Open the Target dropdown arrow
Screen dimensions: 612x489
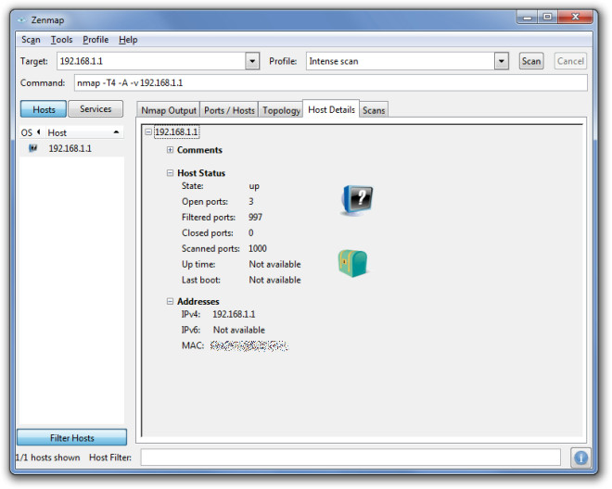(252, 61)
